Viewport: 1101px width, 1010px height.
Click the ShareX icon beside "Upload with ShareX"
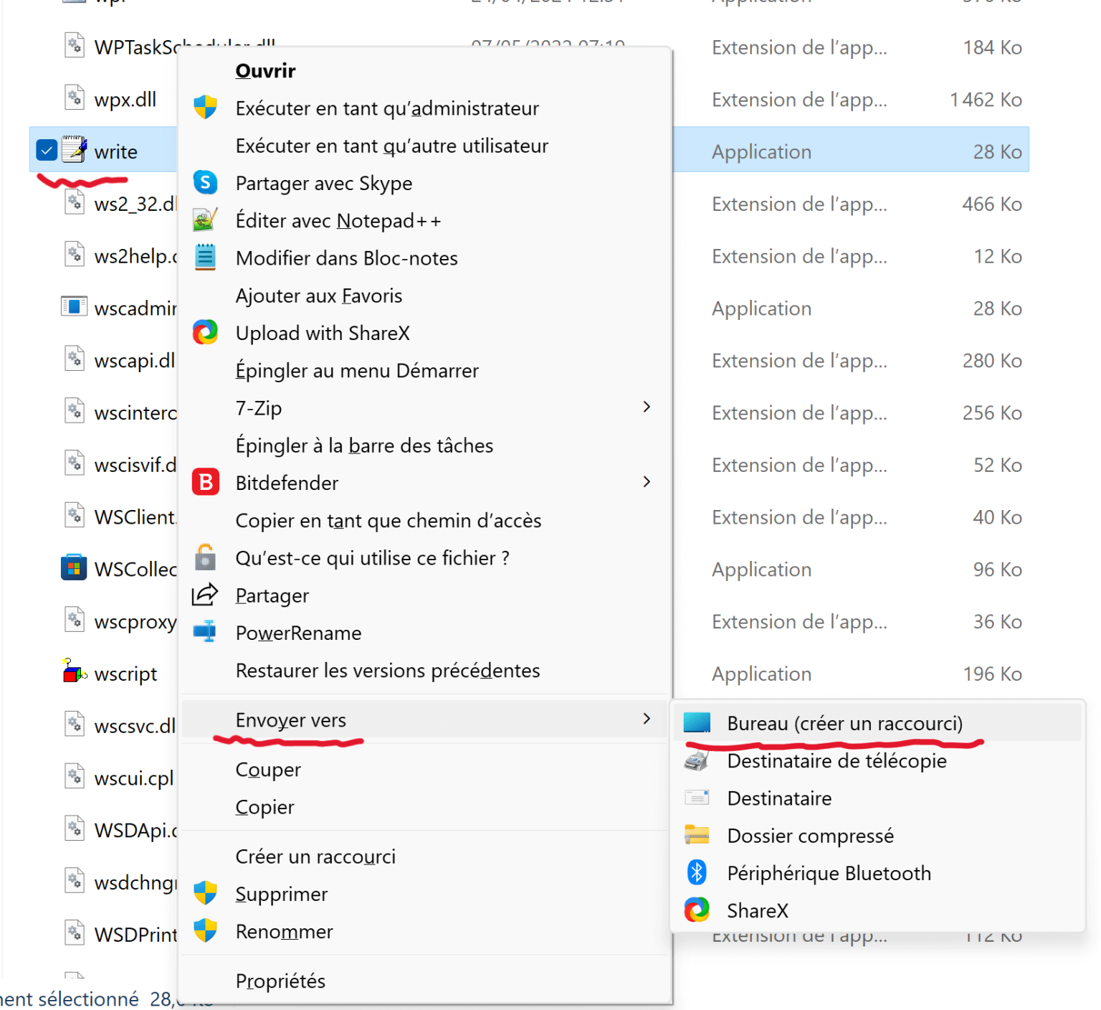206,332
